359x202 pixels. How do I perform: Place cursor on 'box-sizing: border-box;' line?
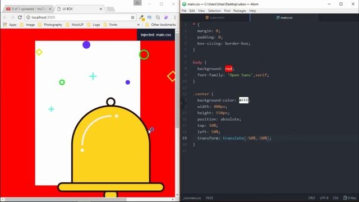(224, 44)
